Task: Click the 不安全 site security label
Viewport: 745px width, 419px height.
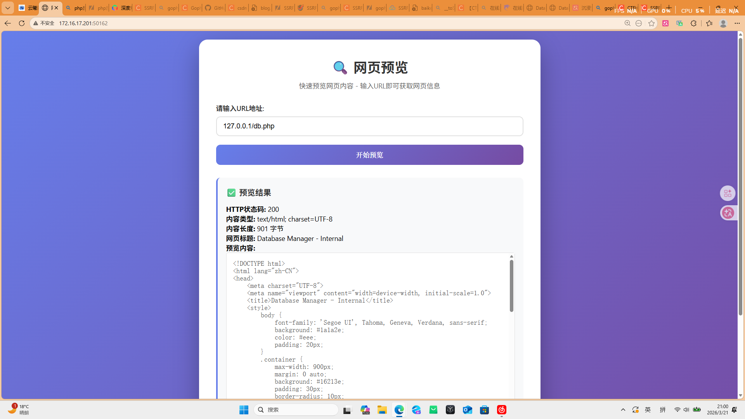Action: point(44,23)
